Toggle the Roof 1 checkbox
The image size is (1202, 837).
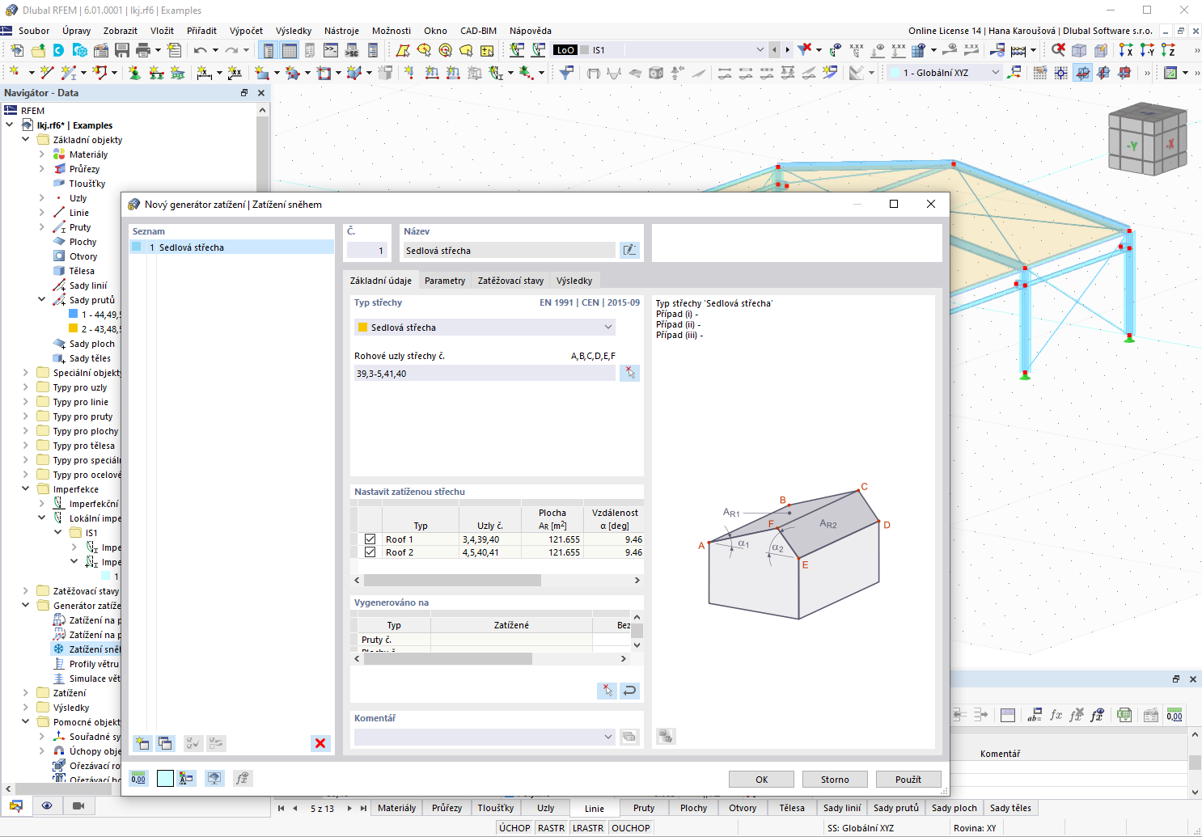(370, 539)
